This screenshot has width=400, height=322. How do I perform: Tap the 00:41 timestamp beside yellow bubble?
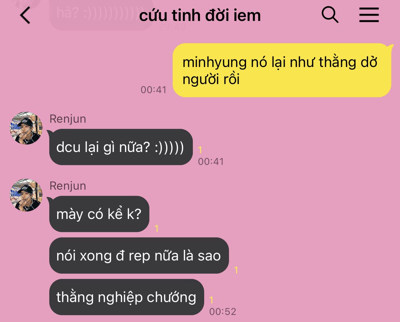(x=154, y=90)
